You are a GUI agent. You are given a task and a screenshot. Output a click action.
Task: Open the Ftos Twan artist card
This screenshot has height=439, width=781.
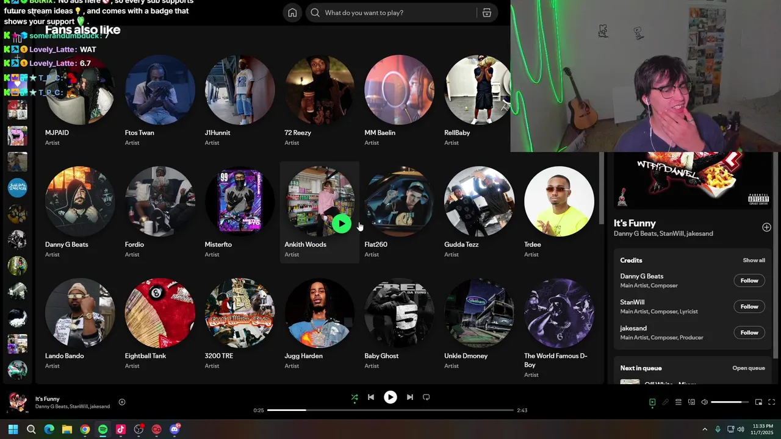coord(160,101)
